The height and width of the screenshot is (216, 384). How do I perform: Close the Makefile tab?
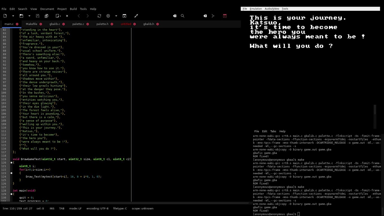point(41,24)
